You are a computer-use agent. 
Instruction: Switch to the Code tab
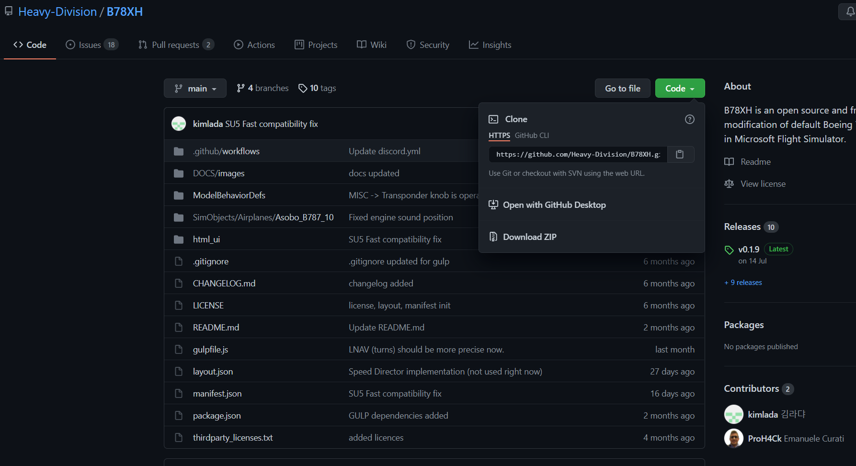(30, 45)
